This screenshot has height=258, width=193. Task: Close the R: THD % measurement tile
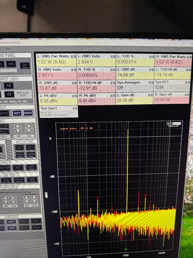[x=115, y=70]
